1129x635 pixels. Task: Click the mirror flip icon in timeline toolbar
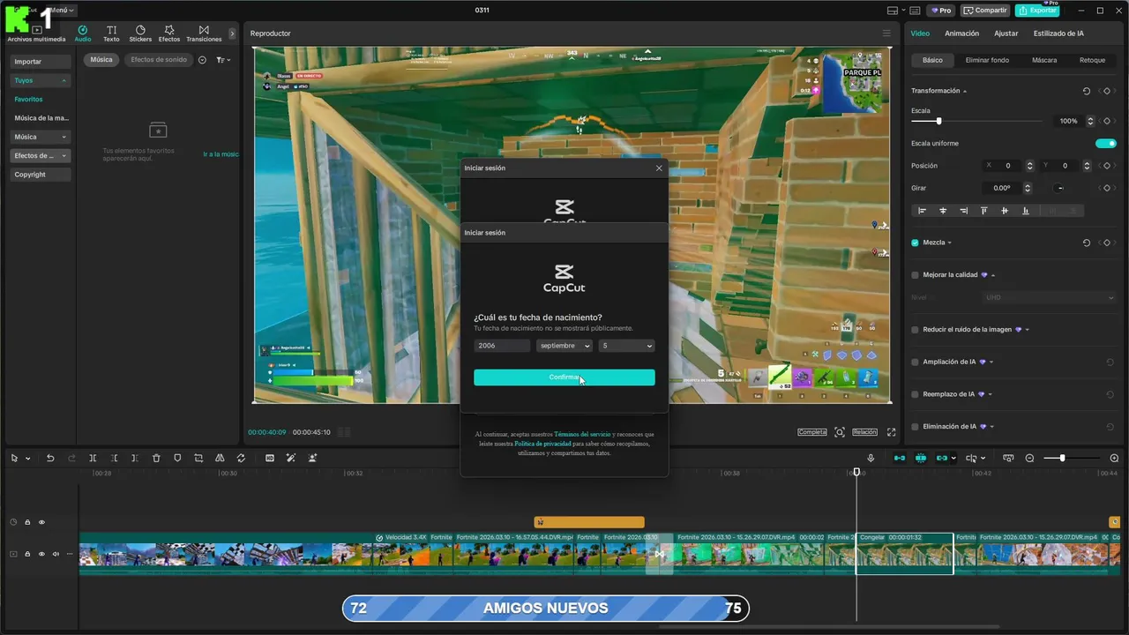coord(220,458)
